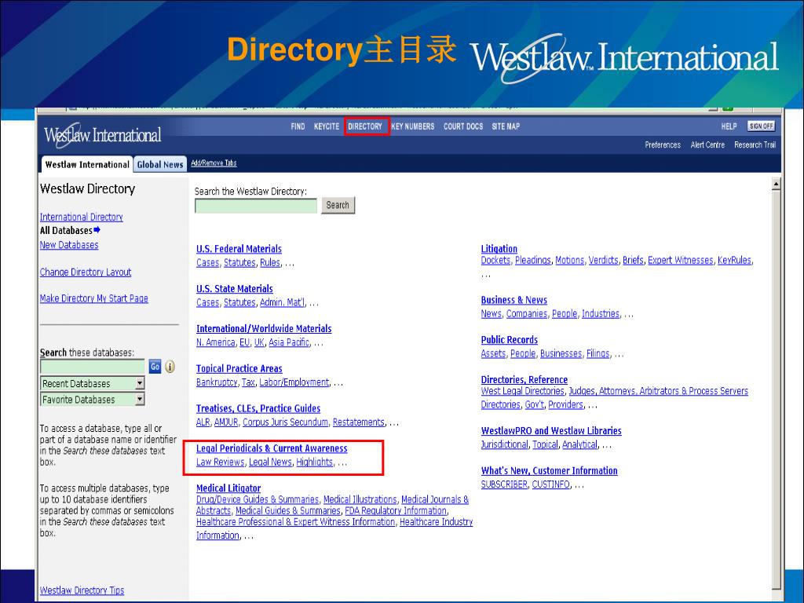Open the Law Reviews link

(221, 462)
